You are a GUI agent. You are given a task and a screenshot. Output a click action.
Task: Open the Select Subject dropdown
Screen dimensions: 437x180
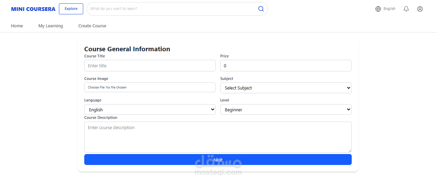click(x=286, y=88)
